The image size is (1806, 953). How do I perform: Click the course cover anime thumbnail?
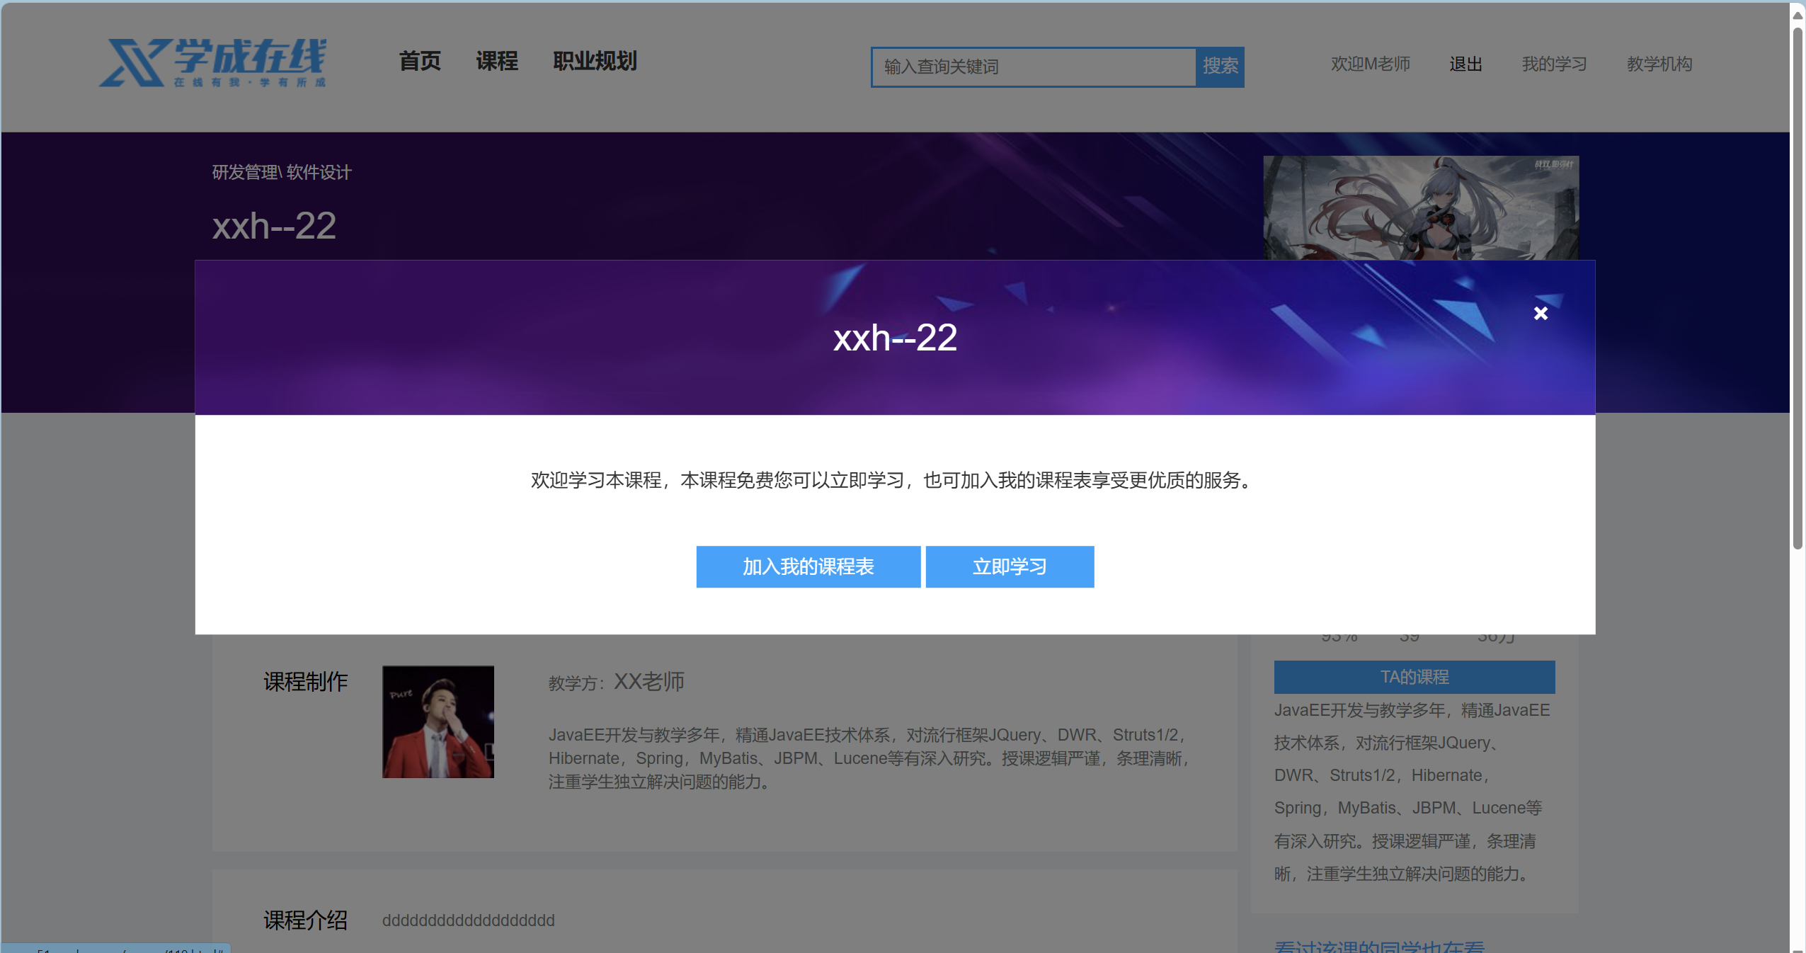click(x=1420, y=208)
